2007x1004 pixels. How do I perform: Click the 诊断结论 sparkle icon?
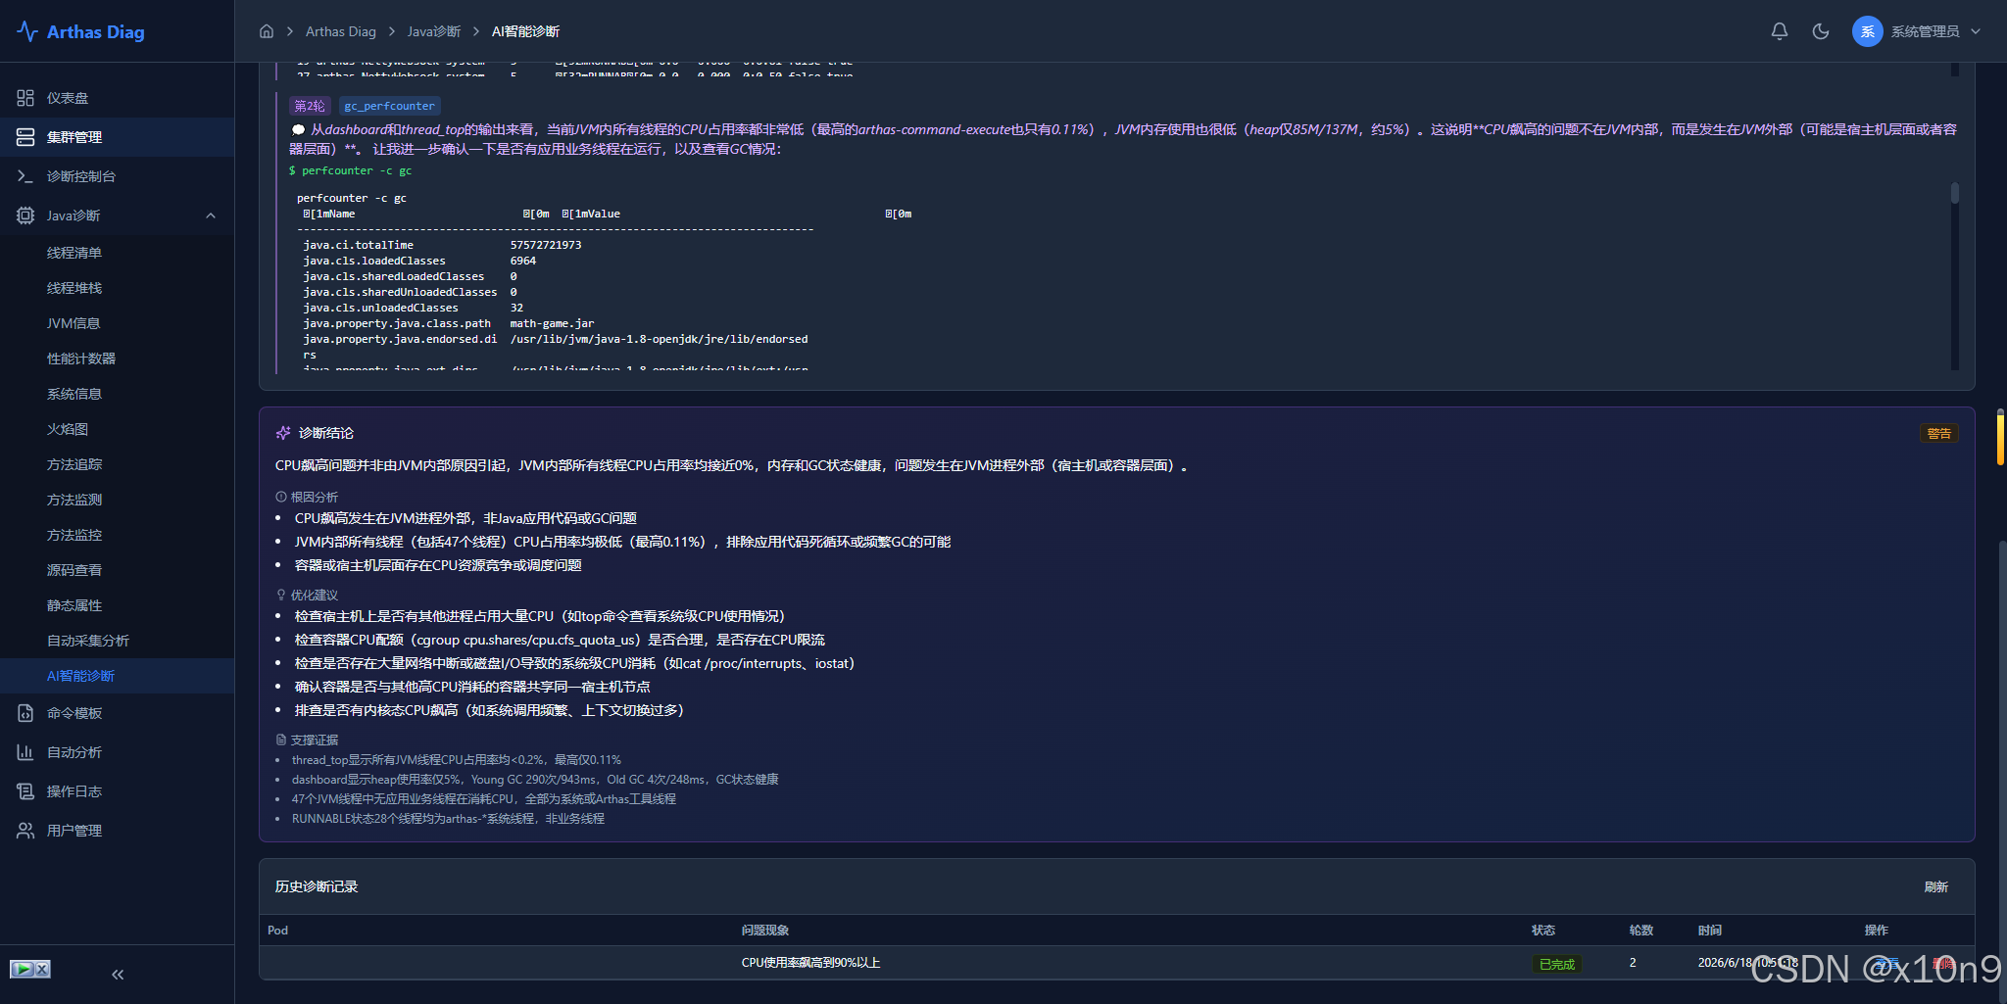(x=283, y=433)
